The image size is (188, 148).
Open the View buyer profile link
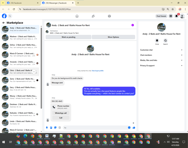(x=98, y=71)
